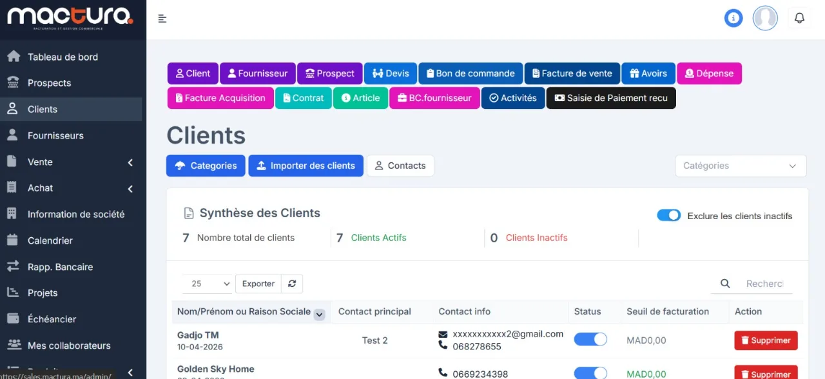Click Avoirs button
825x379 pixels.
[648, 73]
